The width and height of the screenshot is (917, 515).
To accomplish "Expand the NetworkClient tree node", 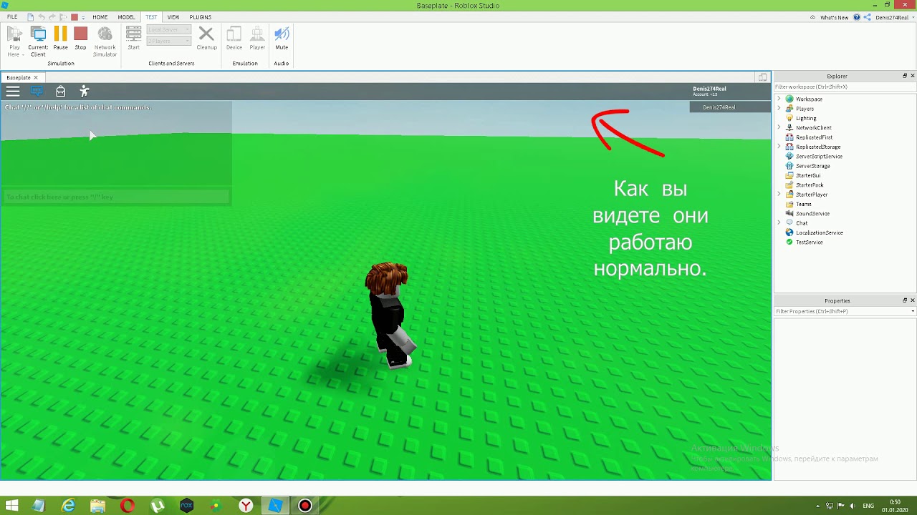I will (779, 127).
